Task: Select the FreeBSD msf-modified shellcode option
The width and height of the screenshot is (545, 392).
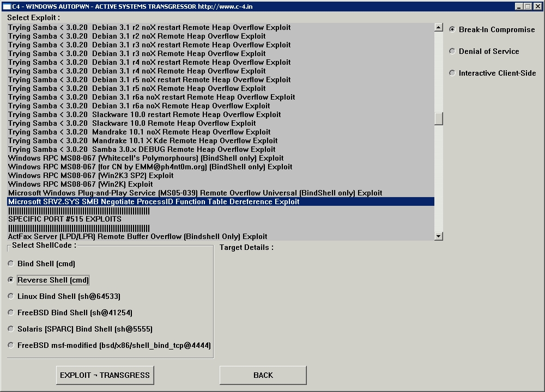Action: point(11,345)
